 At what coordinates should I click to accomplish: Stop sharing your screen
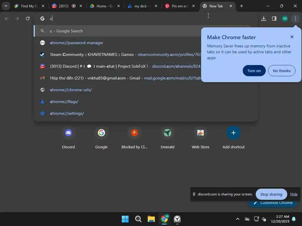click(271, 194)
